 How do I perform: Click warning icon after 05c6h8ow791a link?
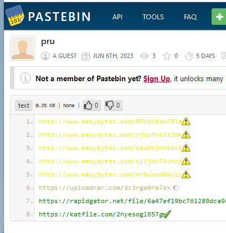[x=186, y=121]
